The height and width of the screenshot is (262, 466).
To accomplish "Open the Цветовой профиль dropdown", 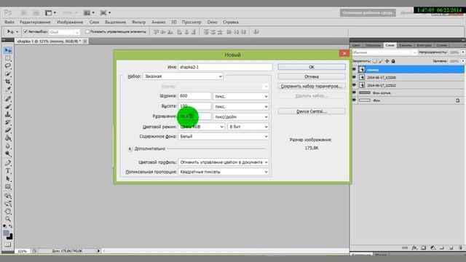I will click(x=224, y=162).
